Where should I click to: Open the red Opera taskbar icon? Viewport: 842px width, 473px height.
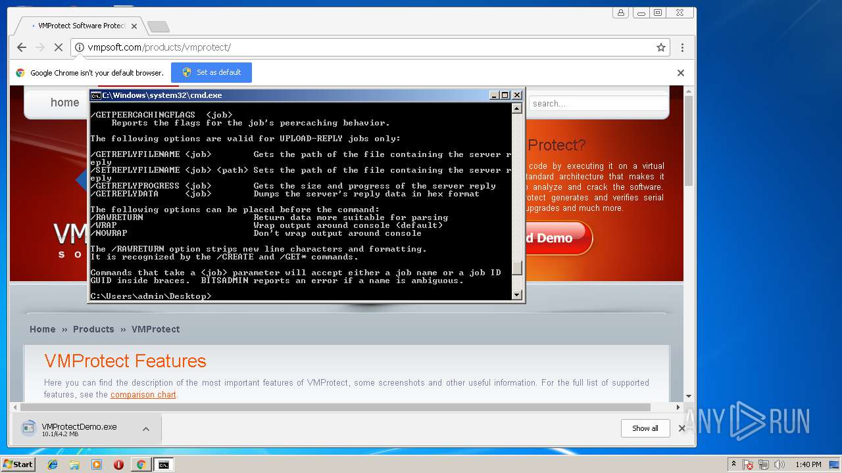click(118, 464)
